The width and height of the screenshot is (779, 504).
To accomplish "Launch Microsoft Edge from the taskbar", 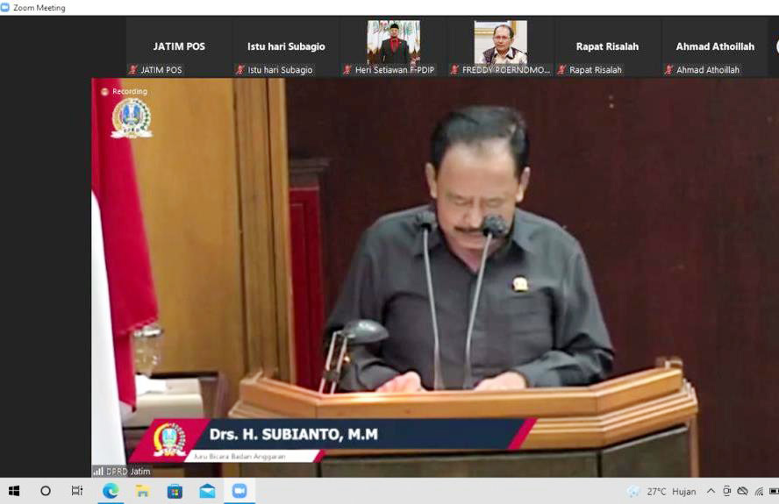I will point(111,491).
